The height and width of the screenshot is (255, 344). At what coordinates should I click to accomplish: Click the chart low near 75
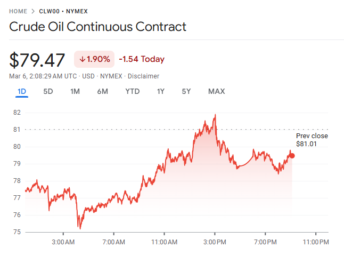(80, 228)
